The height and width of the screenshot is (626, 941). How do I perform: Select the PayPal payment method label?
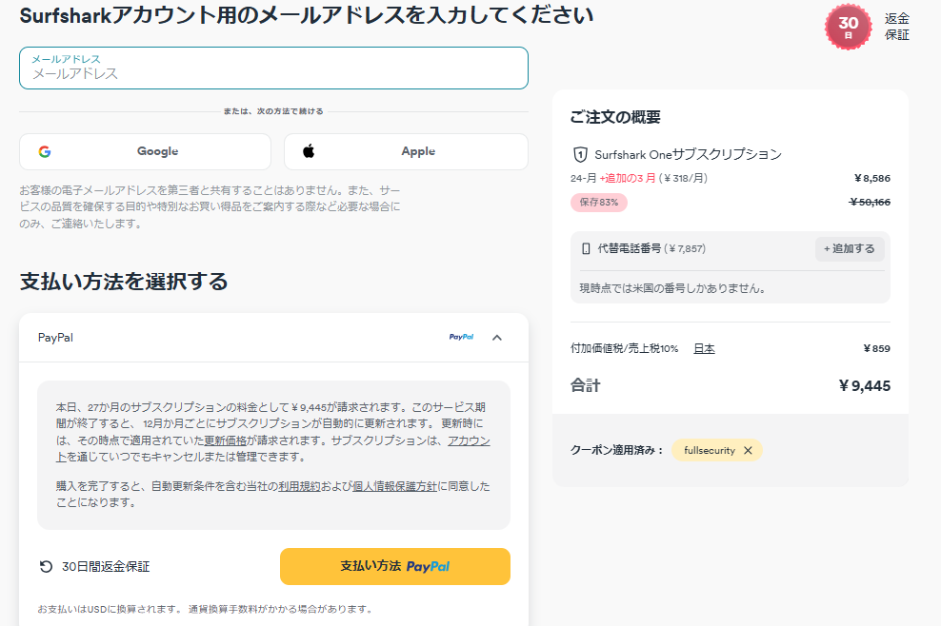click(x=55, y=338)
